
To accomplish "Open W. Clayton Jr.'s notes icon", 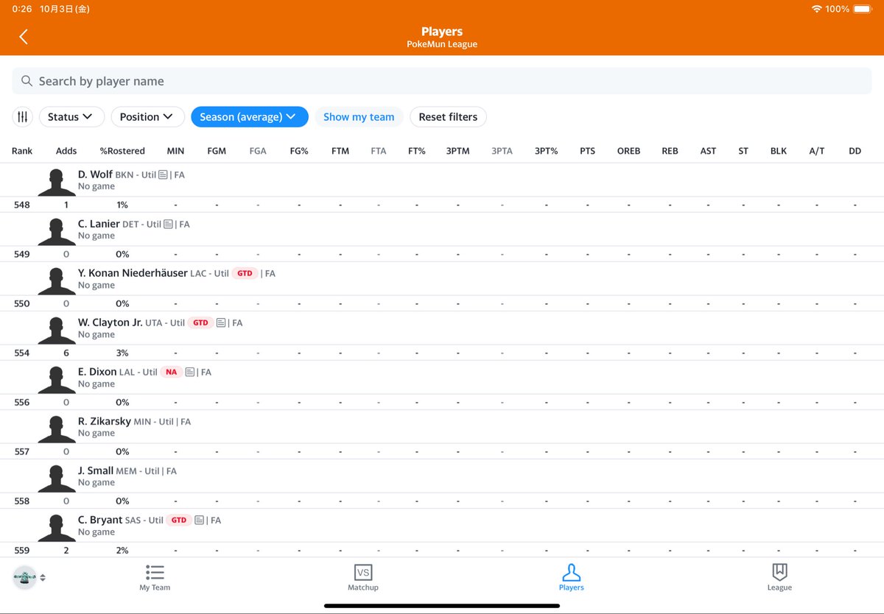I will 222,323.
